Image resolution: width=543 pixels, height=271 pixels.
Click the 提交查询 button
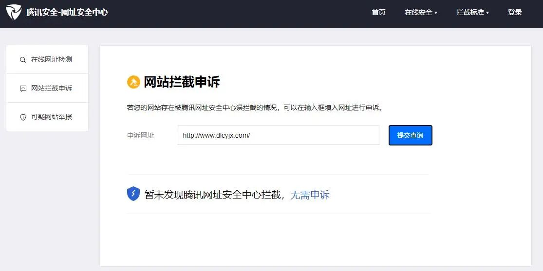[x=411, y=135]
